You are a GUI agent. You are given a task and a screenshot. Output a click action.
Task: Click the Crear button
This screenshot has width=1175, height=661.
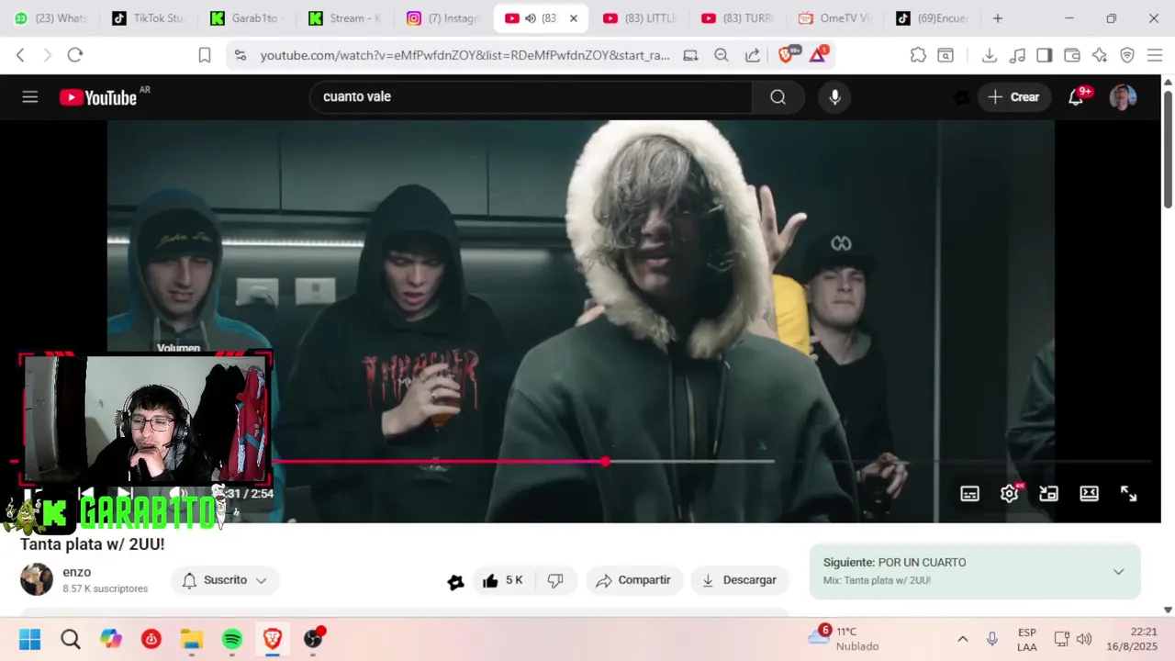pos(1014,97)
